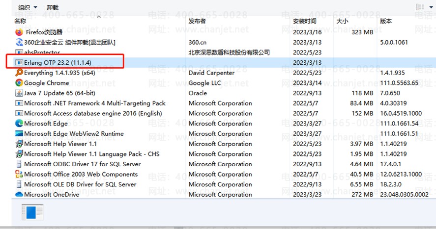Open the 组织 dropdown menu
Screen dimensions: 436x229
(x=28, y=7)
